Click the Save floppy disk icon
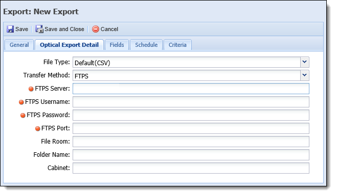Screen dimensions: 337x194 click(x=10, y=29)
